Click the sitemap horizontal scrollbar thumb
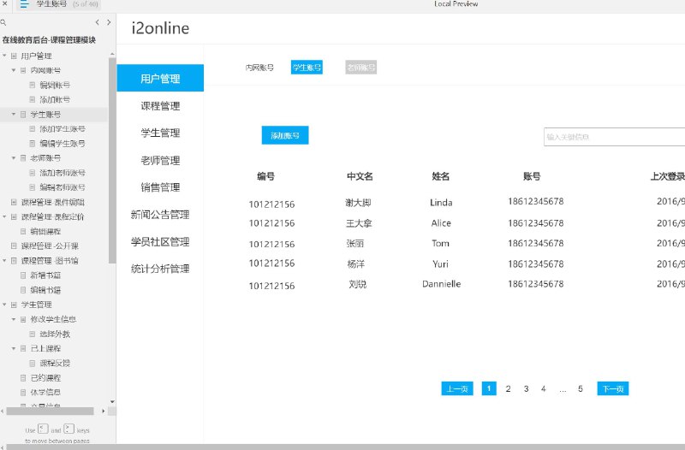 click(50, 412)
